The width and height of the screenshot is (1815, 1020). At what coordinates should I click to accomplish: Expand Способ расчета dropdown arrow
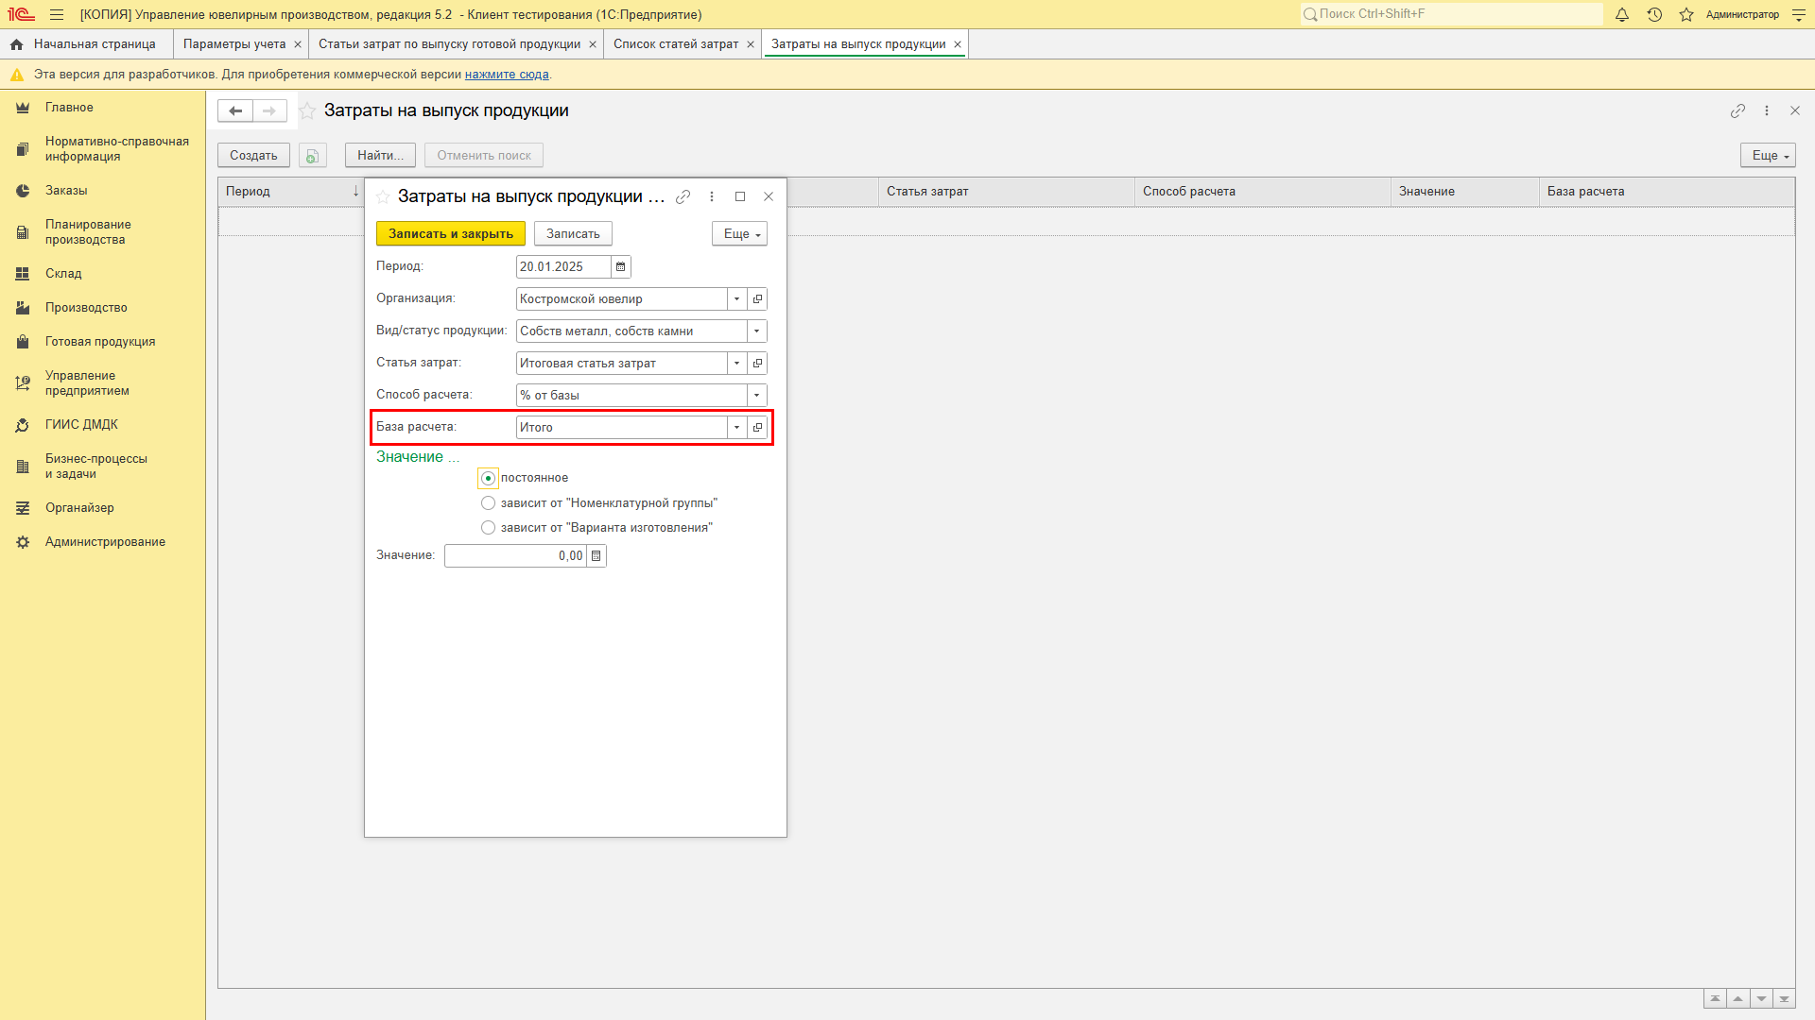[756, 396]
